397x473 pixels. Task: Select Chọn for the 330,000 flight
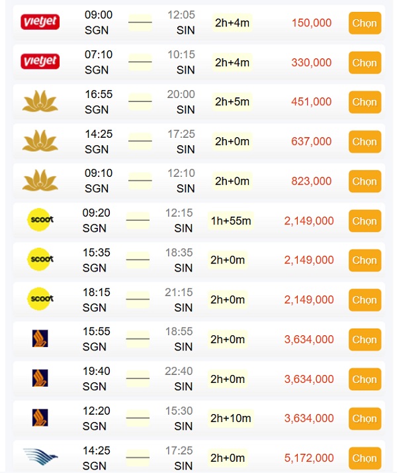point(365,63)
